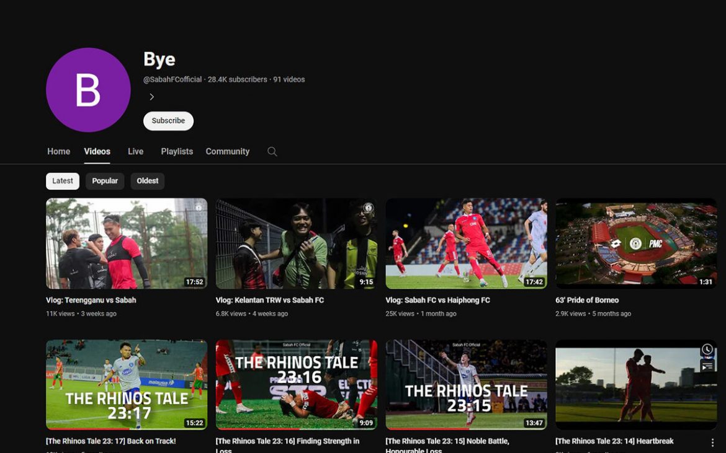Click the title Vlog: Terengganu vs Sabah
The width and height of the screenshot is (726, 453).
[x=91, y=300]
